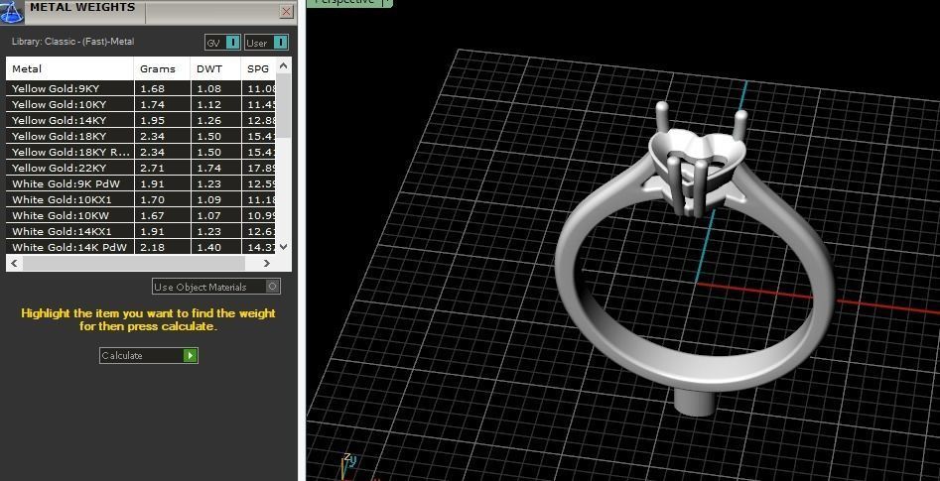
Task: Click the Metal Weights scale icon
Action: tap(12, 11)
